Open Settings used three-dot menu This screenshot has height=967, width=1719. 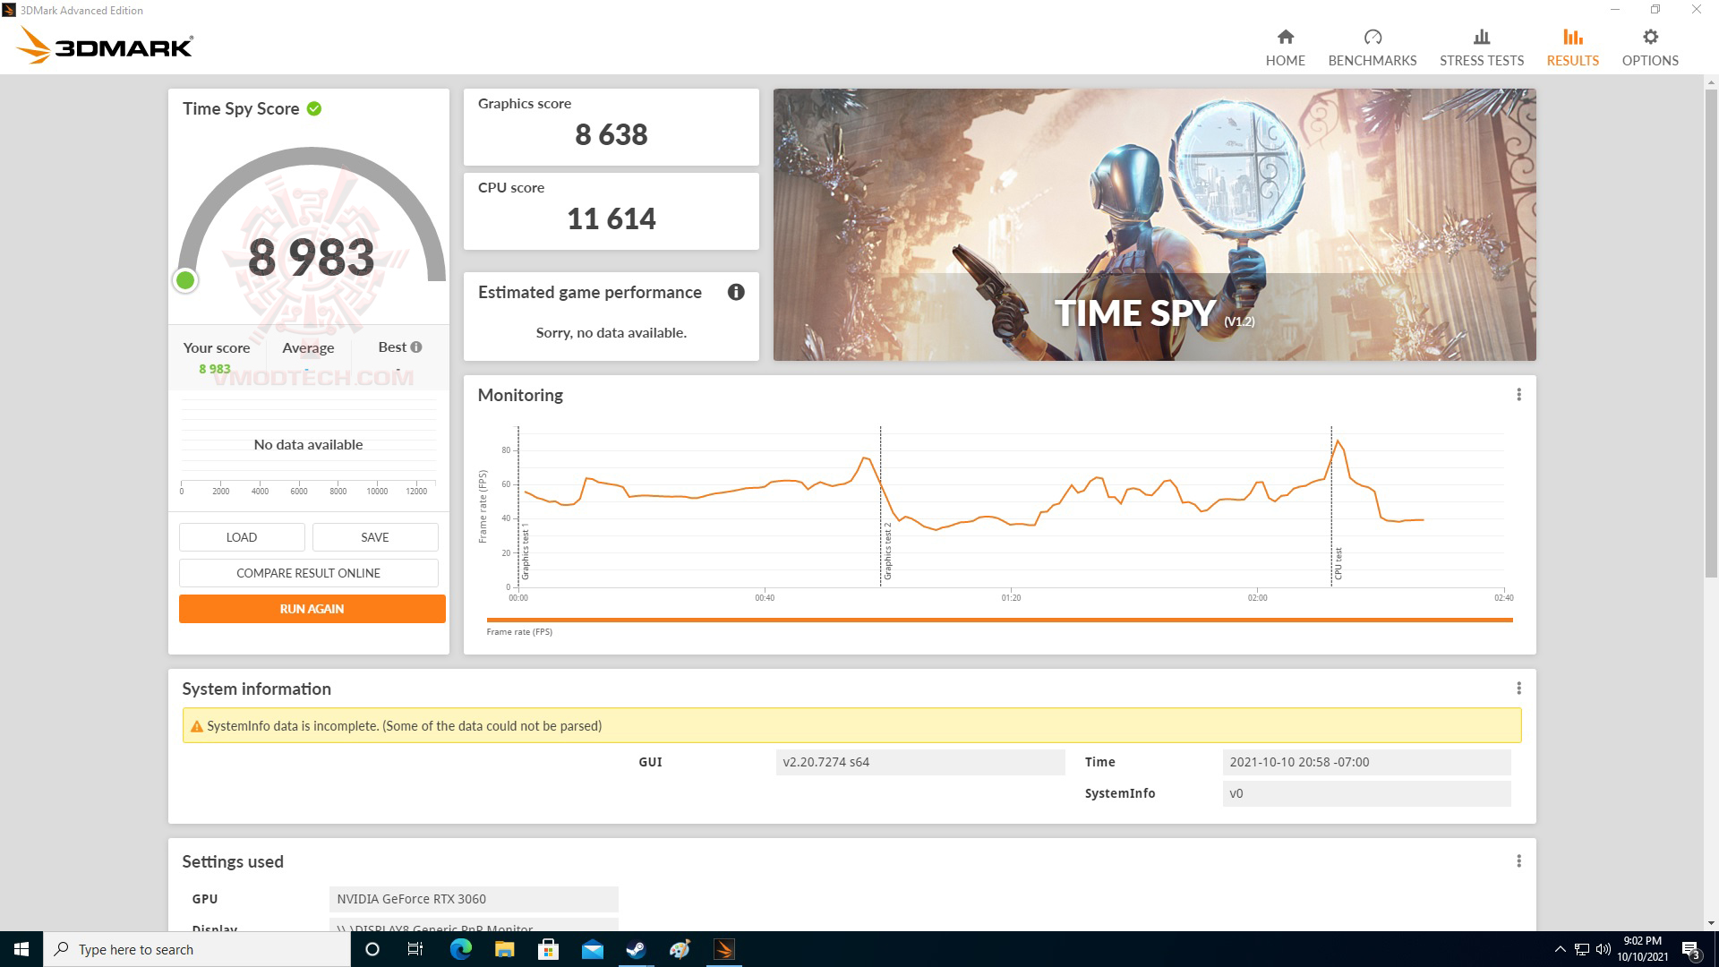pyautogui.click(x=1518, y=861)
